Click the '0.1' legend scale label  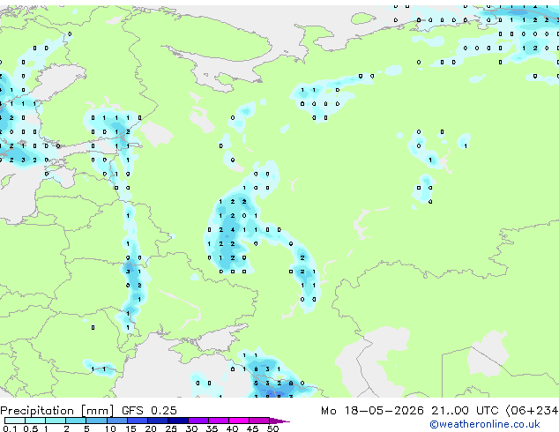(x=10, y=428)
